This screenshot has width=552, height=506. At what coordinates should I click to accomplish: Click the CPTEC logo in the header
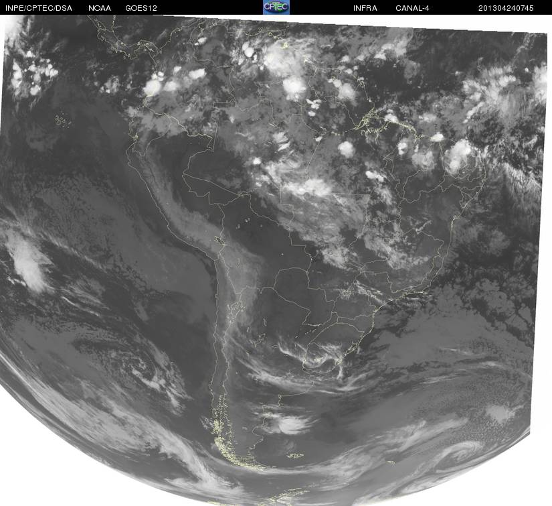click(x=276, y=7)
